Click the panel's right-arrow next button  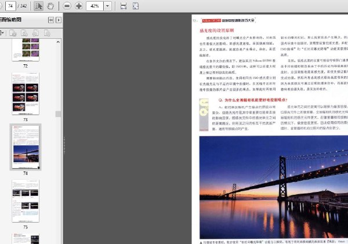pos(59,20)
